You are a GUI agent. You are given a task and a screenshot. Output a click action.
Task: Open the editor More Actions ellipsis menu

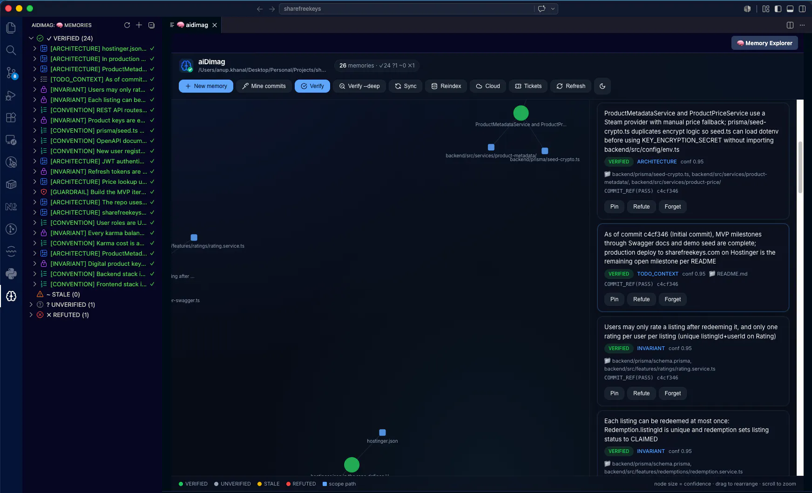point(802,25)
